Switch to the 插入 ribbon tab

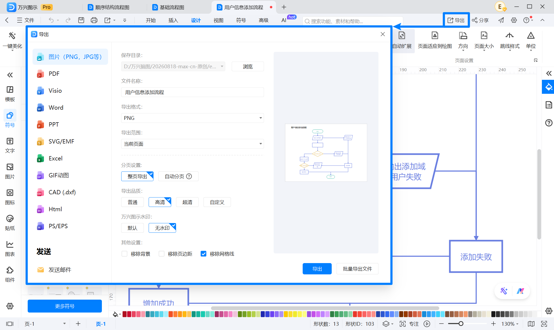click(x=173, y=20)
